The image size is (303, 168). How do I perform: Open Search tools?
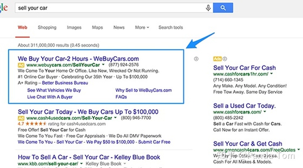[170, 27]
